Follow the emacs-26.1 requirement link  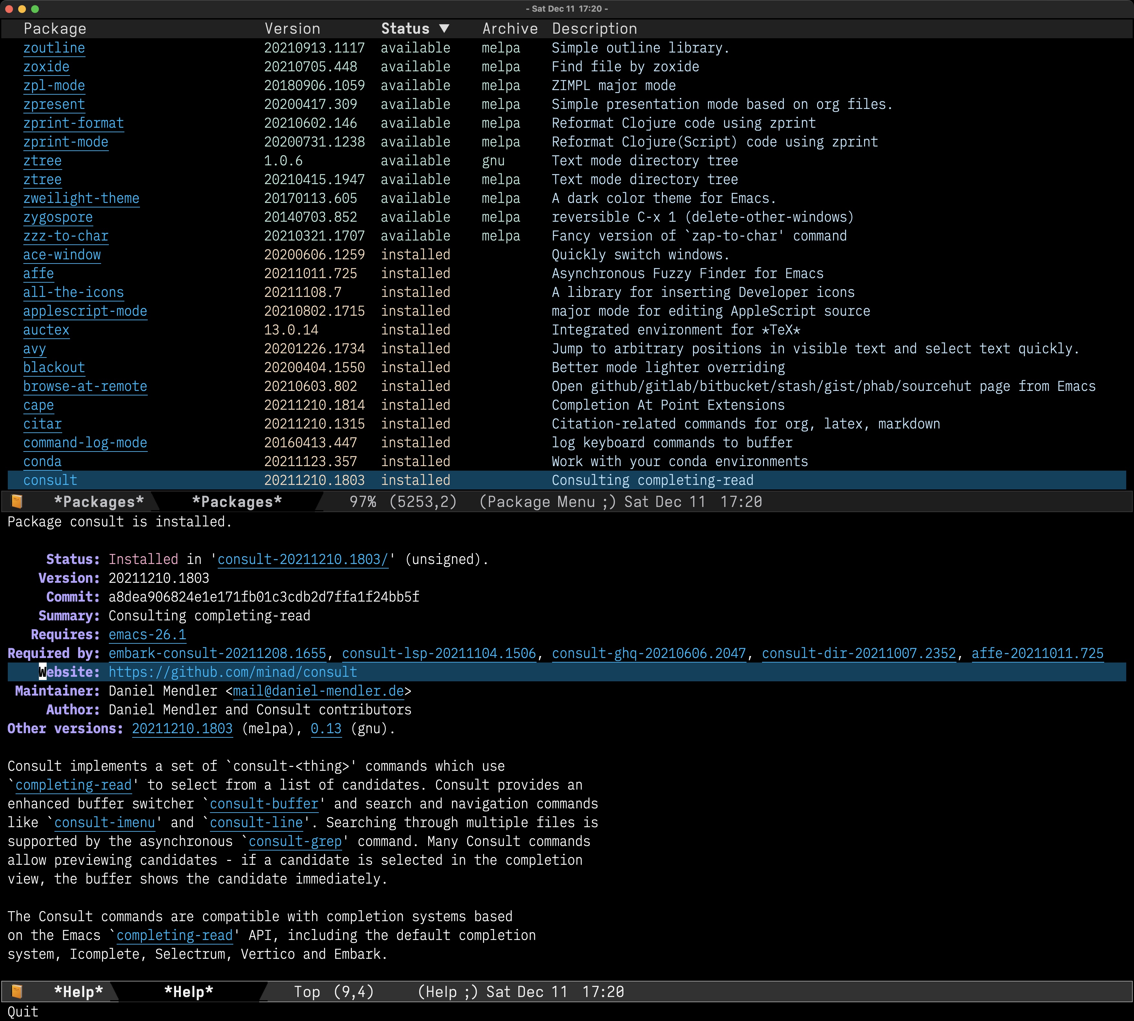pos(147,635)
